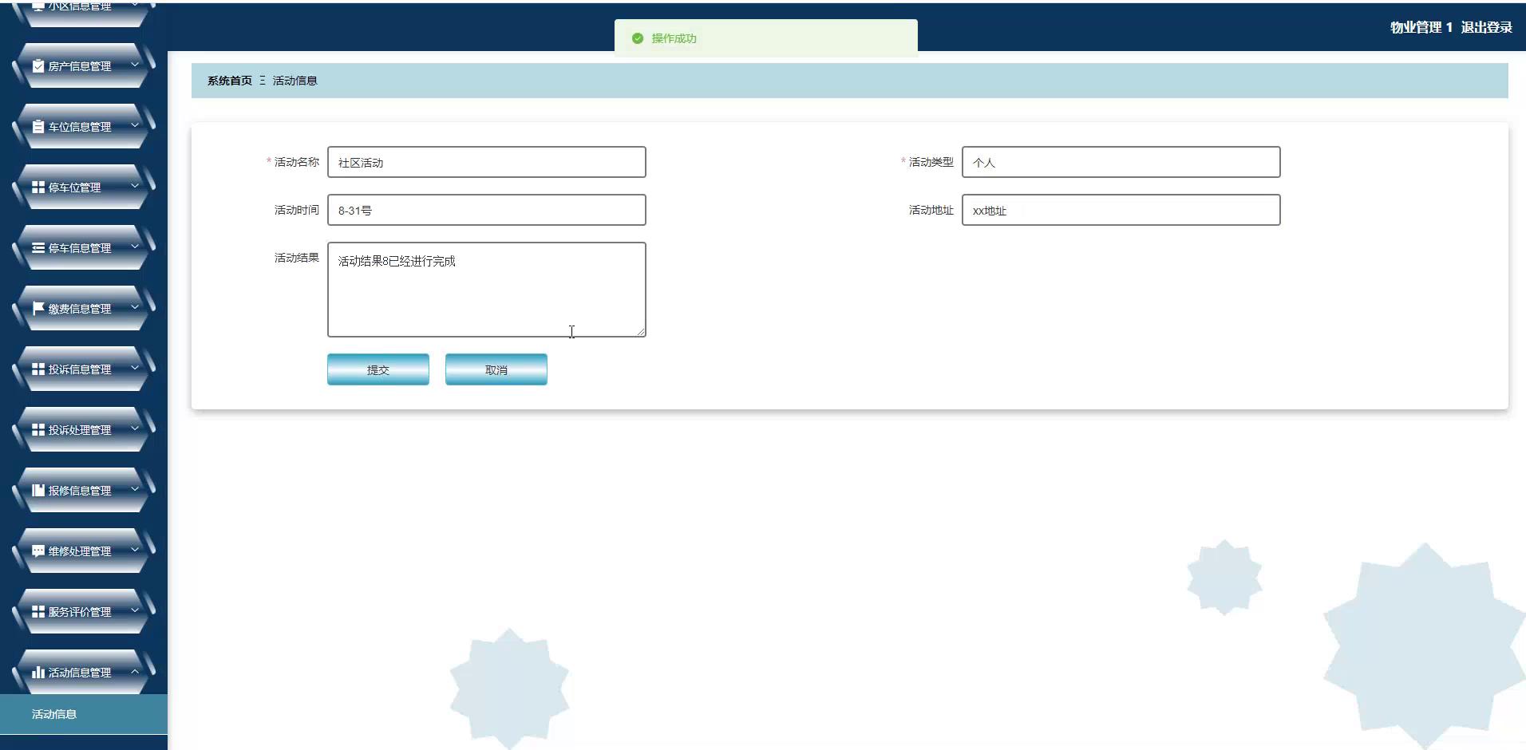The image size is (1526, 750).
Task: Expand the 服务评价管理 chevron
Action: 135,610
